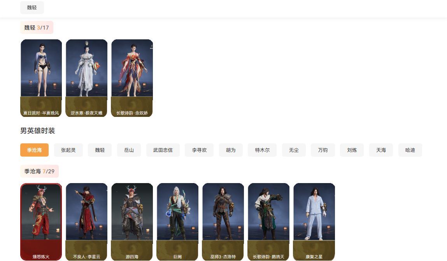Pick the 巨阙 skin card
The image size is (447, 261).
pyautogui.click(x=177, y=221)
